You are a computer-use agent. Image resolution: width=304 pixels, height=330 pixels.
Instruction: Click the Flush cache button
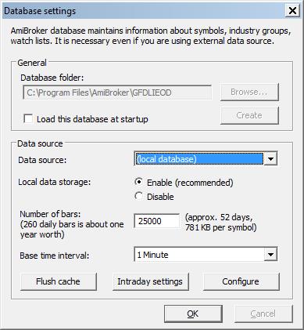click(x=59, y=281)
